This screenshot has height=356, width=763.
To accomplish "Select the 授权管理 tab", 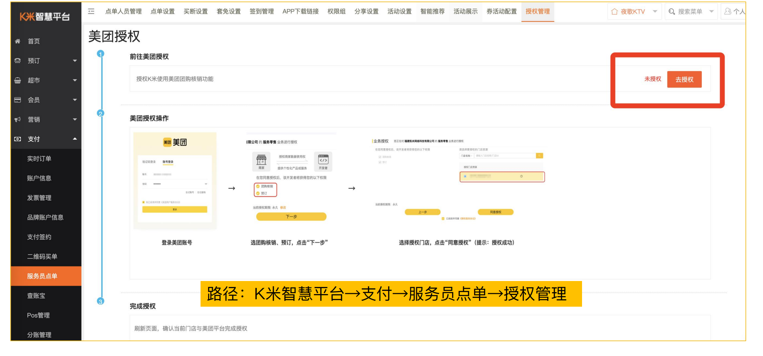I will point(538,11).
